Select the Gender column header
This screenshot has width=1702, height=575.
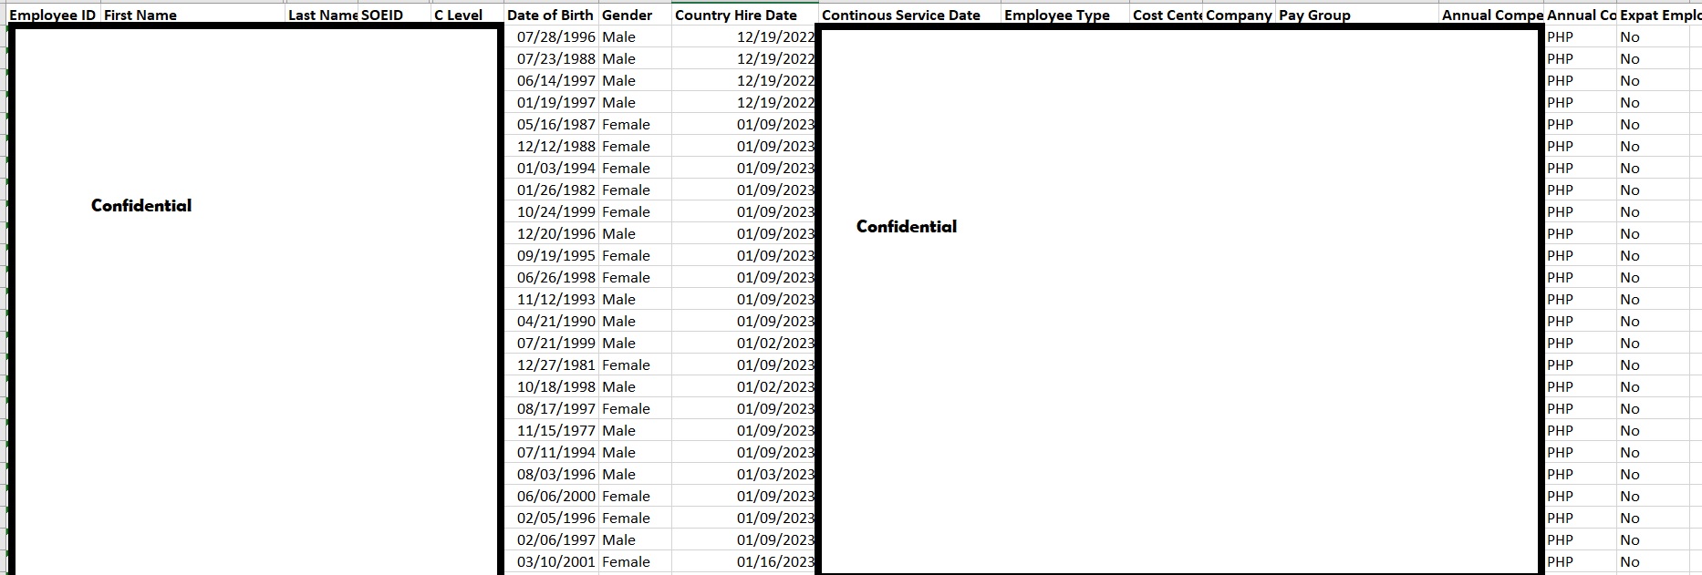pos(628,15)
